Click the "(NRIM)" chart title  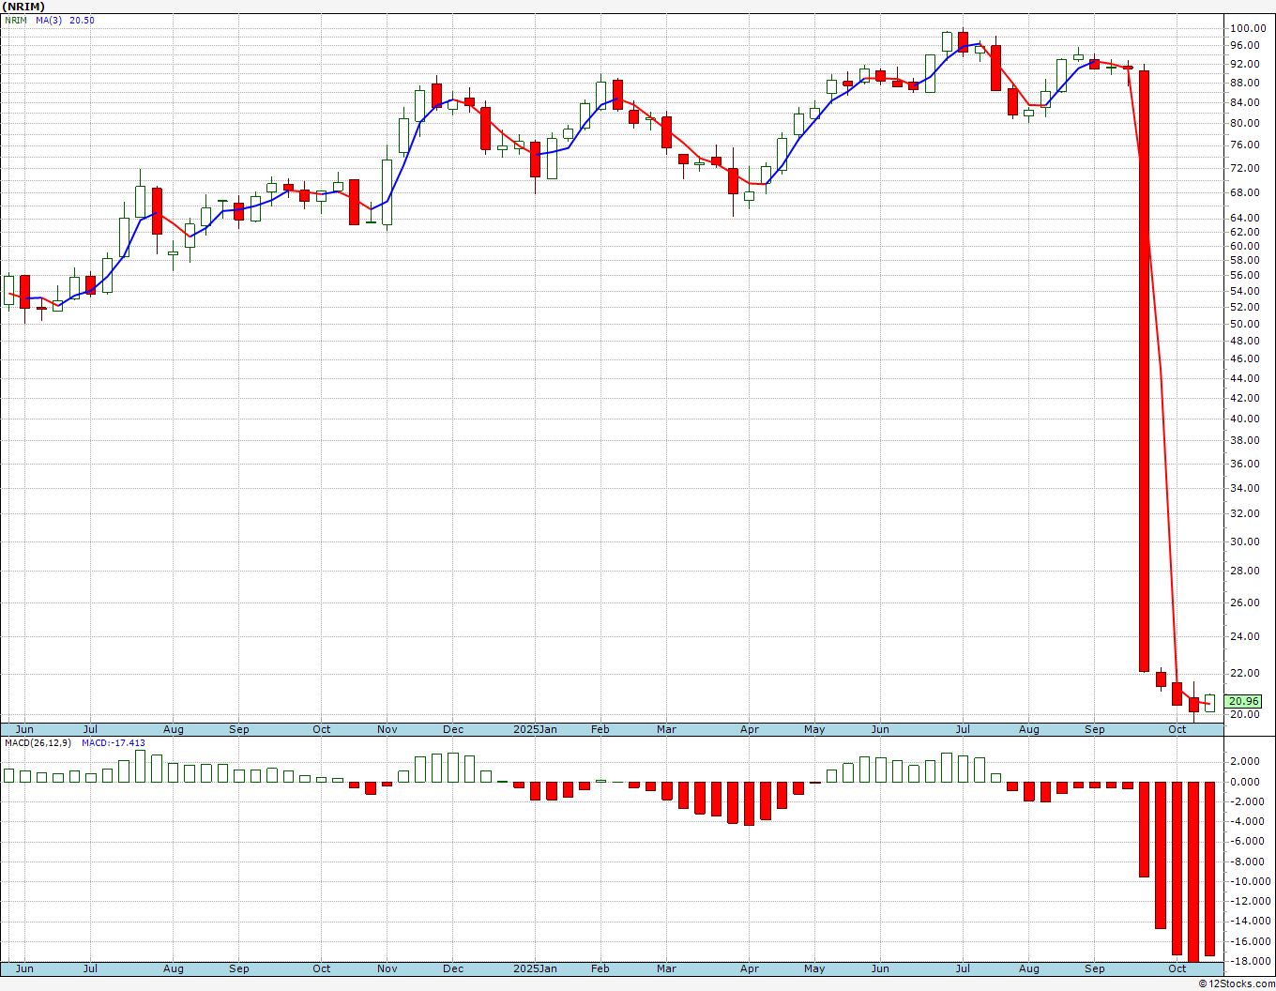click(22, 7)
